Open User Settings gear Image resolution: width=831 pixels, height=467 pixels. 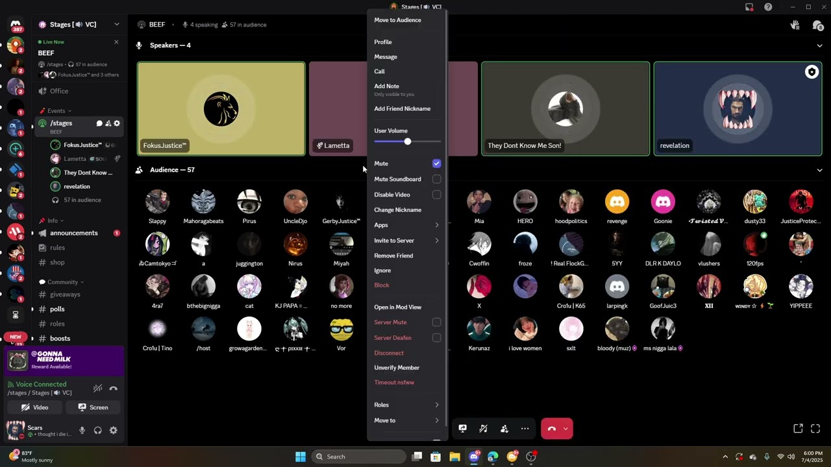114,430
